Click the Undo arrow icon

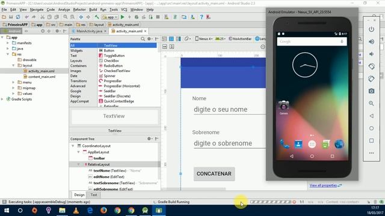coord(26,17)
